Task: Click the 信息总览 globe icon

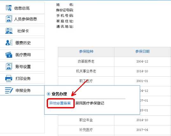Action: pyautogui.click(x=9, y=8)
